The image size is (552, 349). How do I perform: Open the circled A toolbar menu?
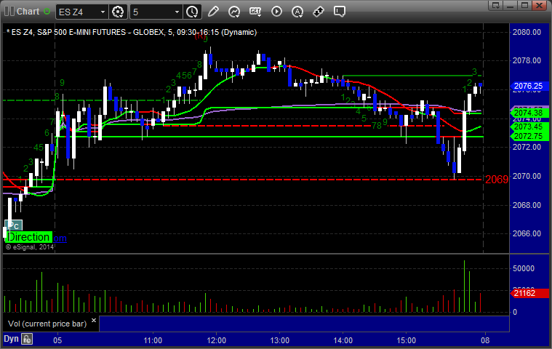[298, 12]
